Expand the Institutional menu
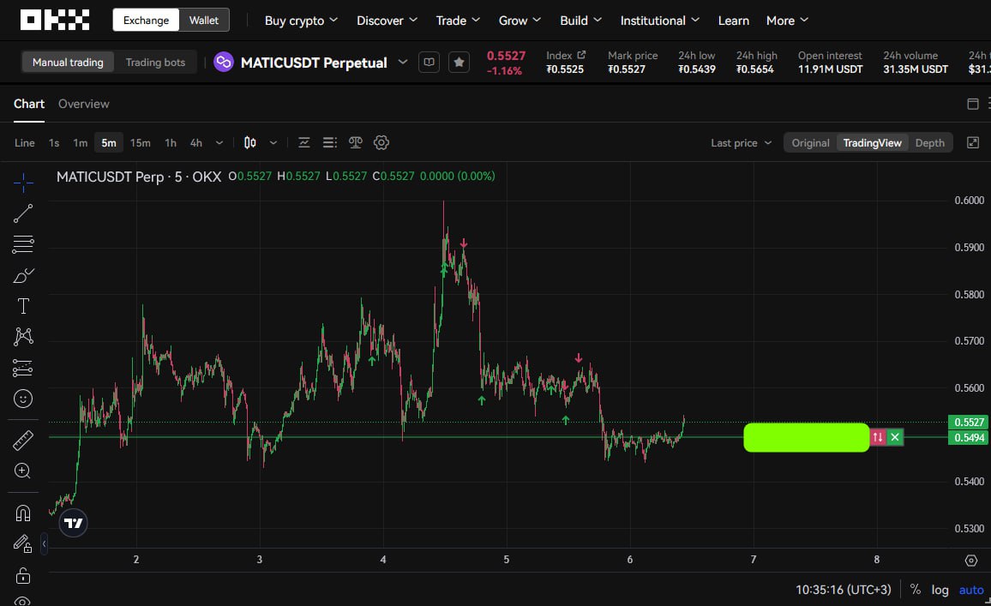The height and width of the screenshot is (606, 991). pos(660,21)
